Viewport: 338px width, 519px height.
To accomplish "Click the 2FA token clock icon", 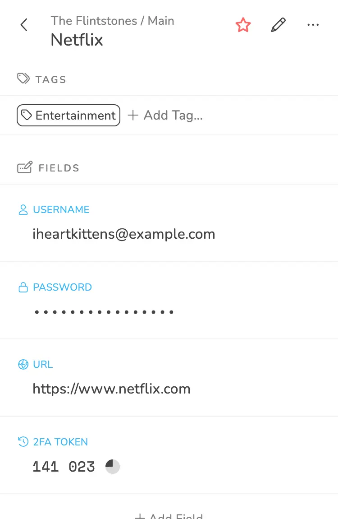I will click(23, 442).
